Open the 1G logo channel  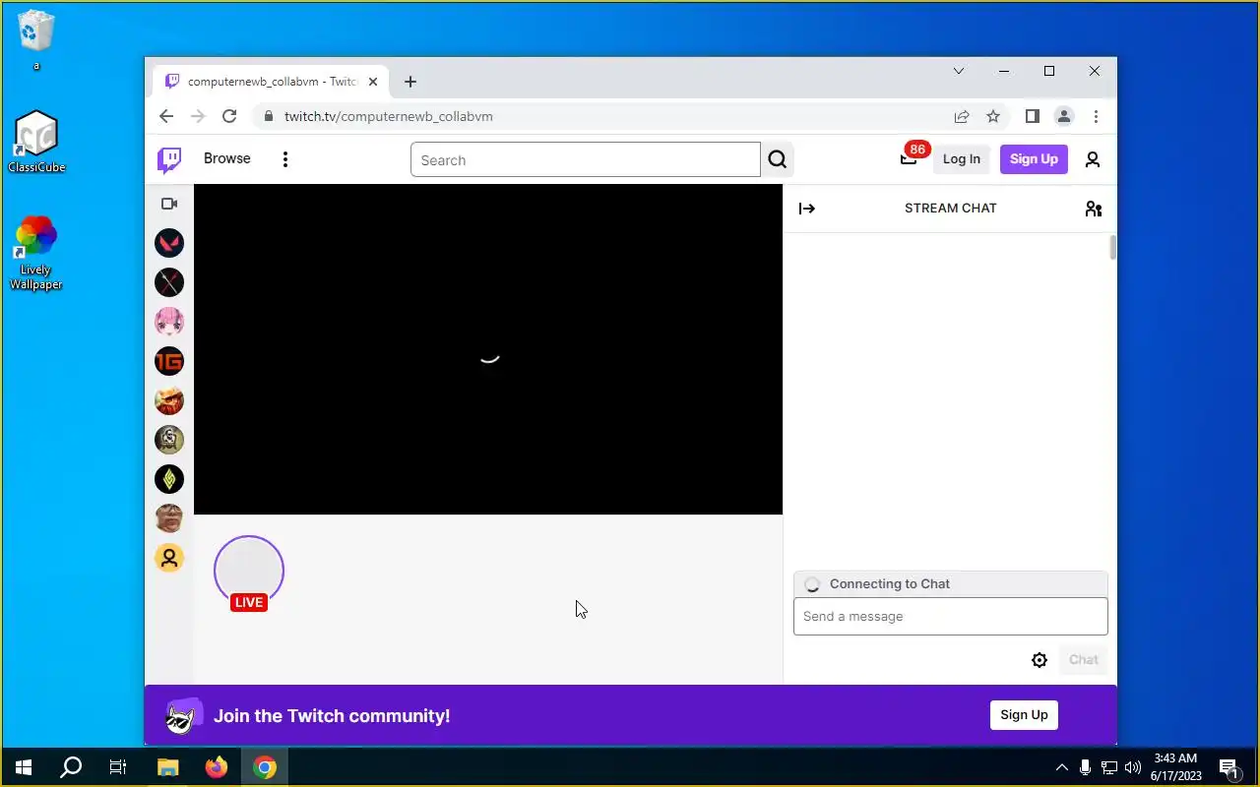[x=169, y=361]
